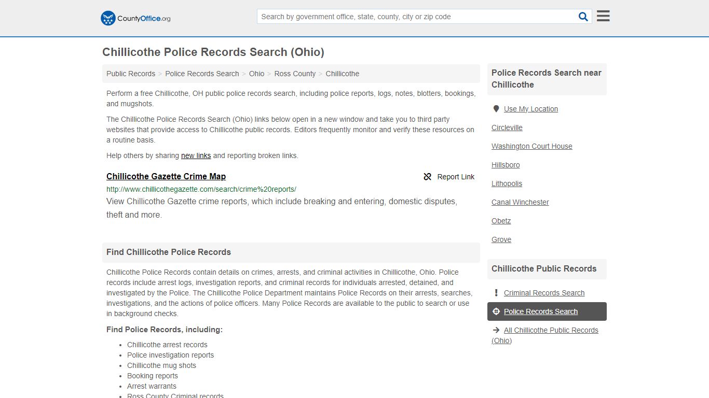Open Criminal Records Search in sidebar
This screenshot has width=709, height=398.
tap(544, 293)
